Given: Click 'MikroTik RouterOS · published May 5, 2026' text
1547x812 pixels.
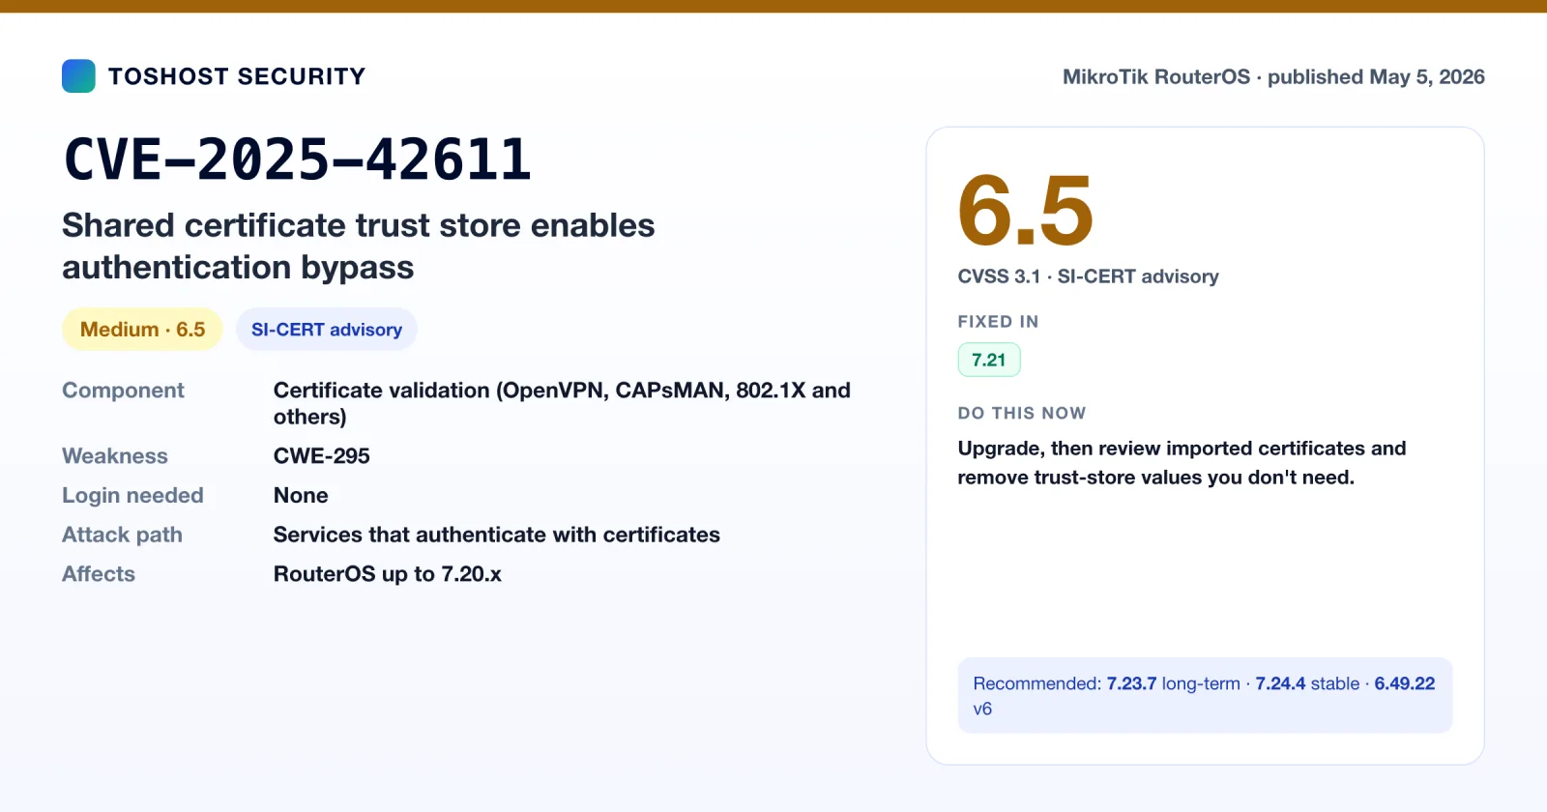Looking at the screenshot, I should click(1273, 77).
